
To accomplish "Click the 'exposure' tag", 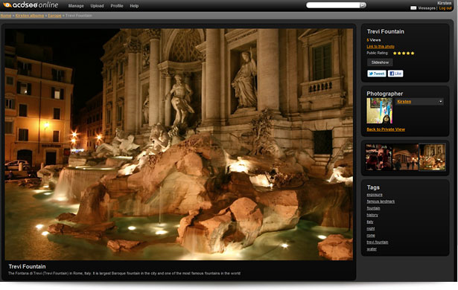I will click(x=375, y=195).
